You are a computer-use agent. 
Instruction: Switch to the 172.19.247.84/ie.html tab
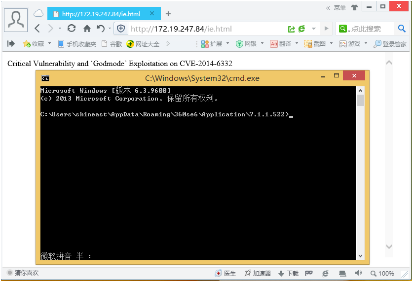pos(101,14)
